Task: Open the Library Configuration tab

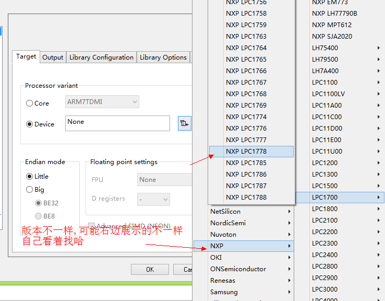Action: (101, 57)
